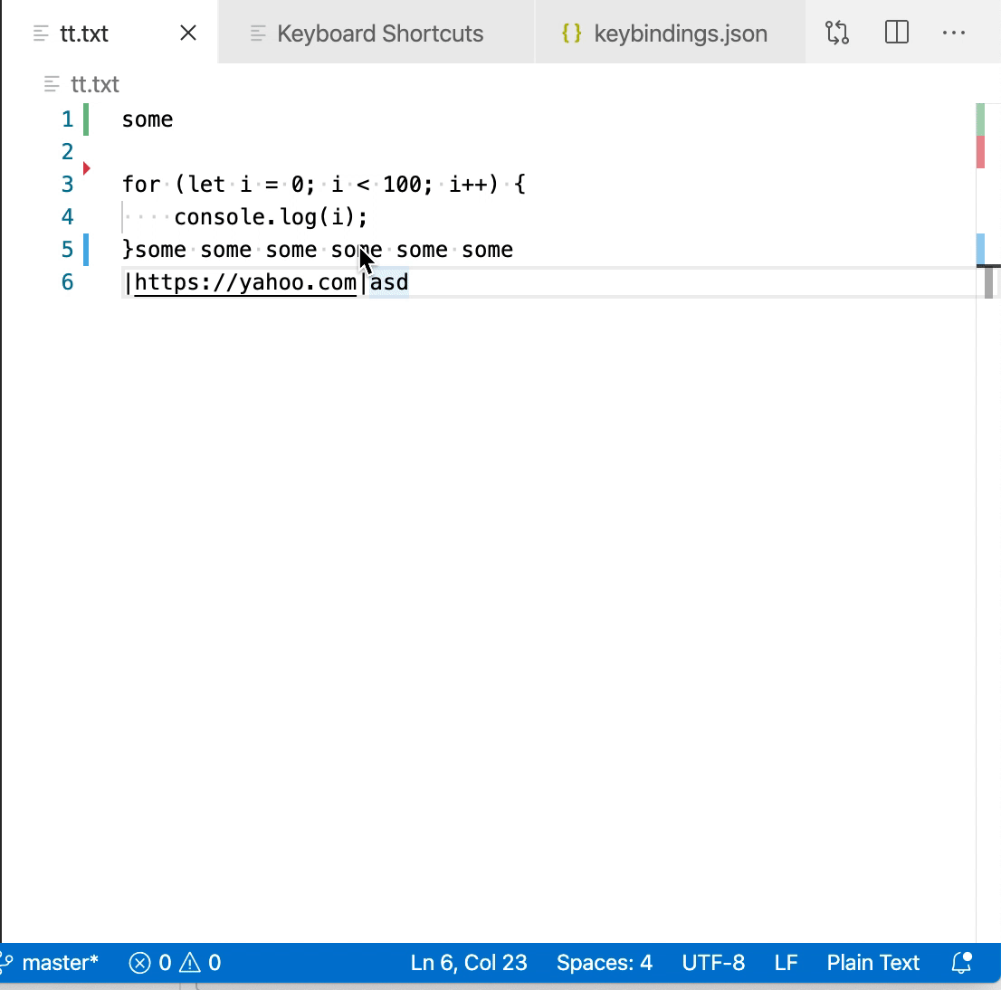The height and width of the screenshot is (990, 1001).
Task: Click the tt.txt file icon in breadcrumbs
Action: pos(50,84)
